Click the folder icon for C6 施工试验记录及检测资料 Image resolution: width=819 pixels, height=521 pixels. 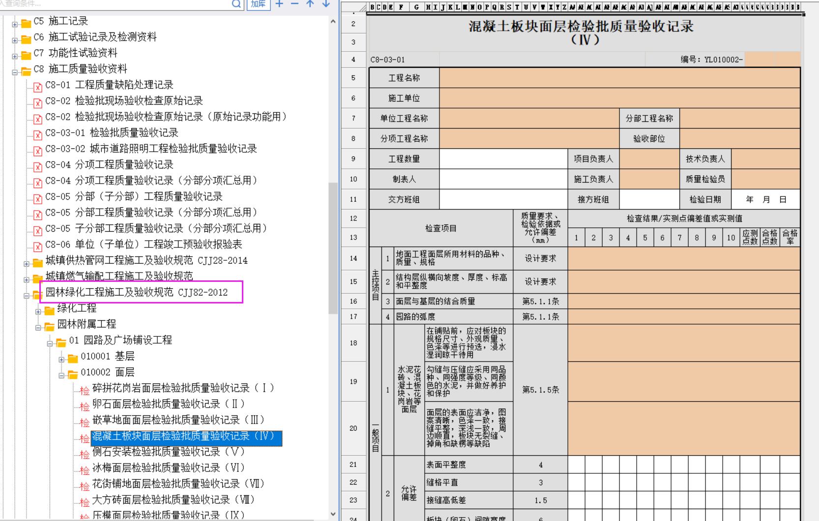click(27, 38)
